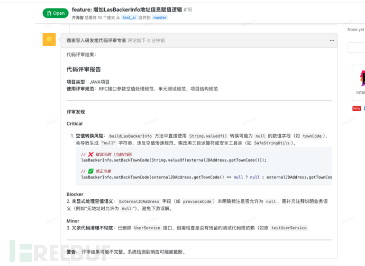Click the 代码评审报告 heading
This screenshot has height=266, width=365.
(84, 69)
